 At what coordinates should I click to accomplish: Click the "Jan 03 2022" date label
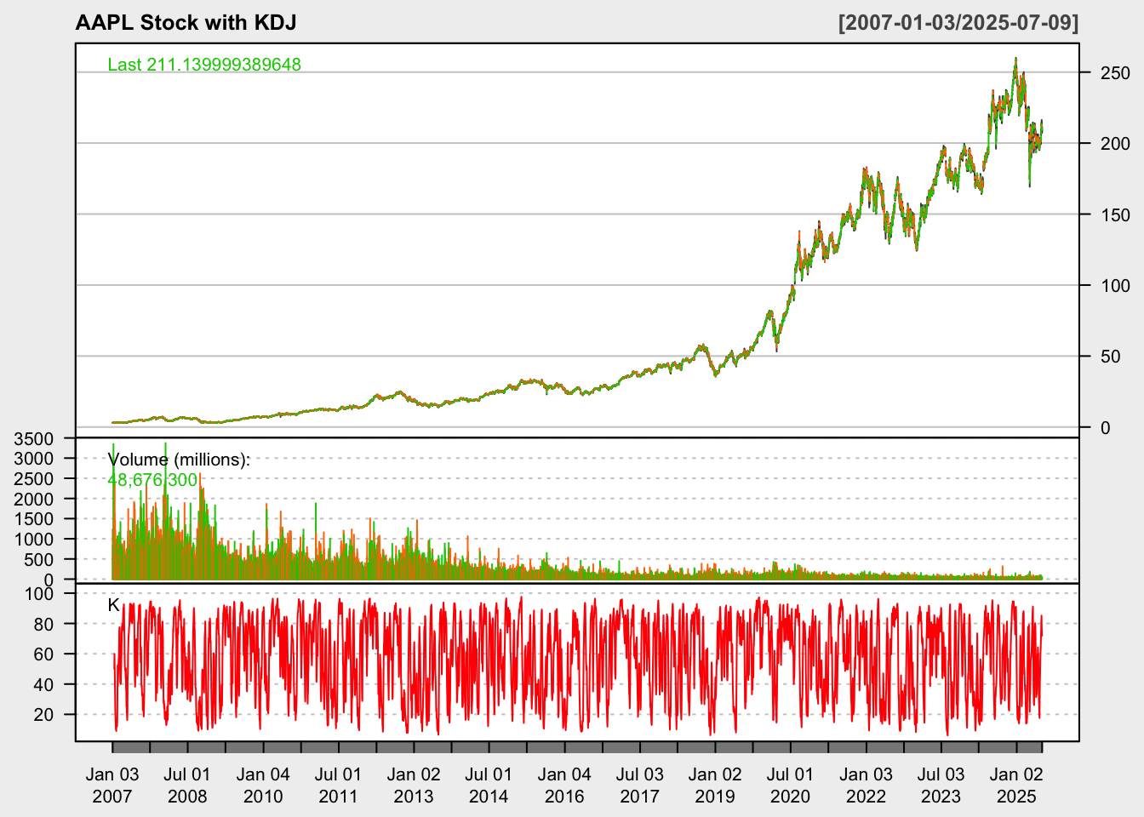click(x=866, y=786)
